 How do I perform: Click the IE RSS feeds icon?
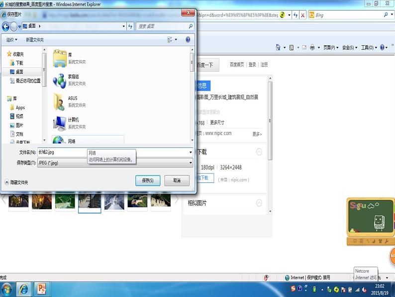coord(292,47)
